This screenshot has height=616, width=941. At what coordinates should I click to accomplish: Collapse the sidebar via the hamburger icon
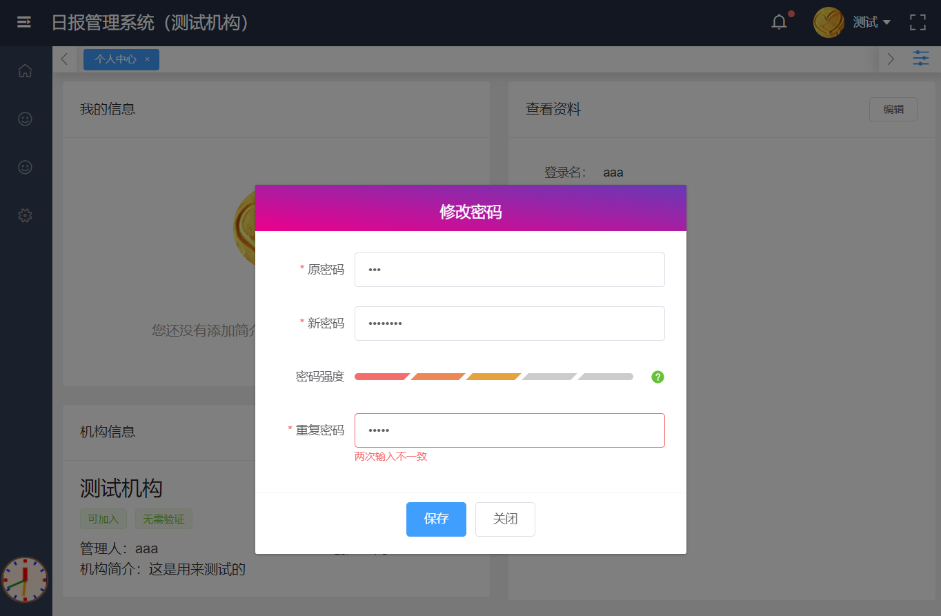pyautogui.click(x=25, y=22)
